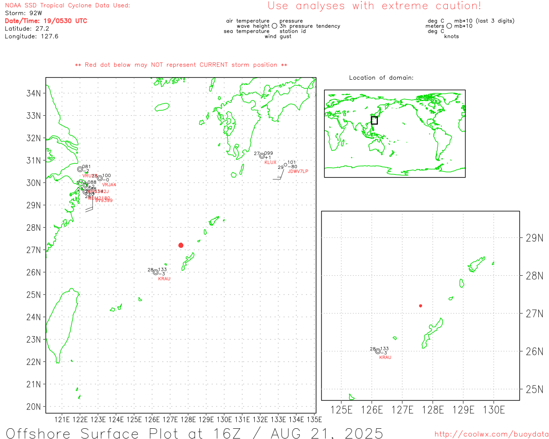549x439 pixels.
Task: Click red KRAU label in inset map
Action: [385, 358]
